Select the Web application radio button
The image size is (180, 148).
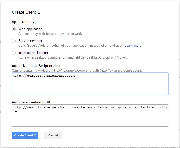click(14, 29)
